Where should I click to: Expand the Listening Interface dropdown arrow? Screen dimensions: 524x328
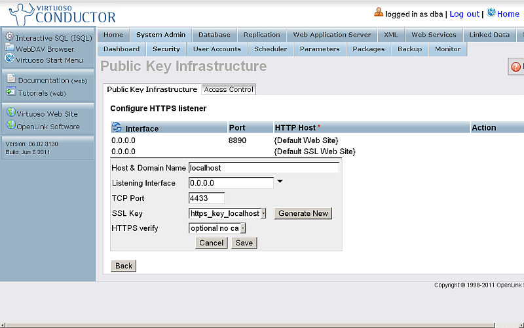(280, 182)
